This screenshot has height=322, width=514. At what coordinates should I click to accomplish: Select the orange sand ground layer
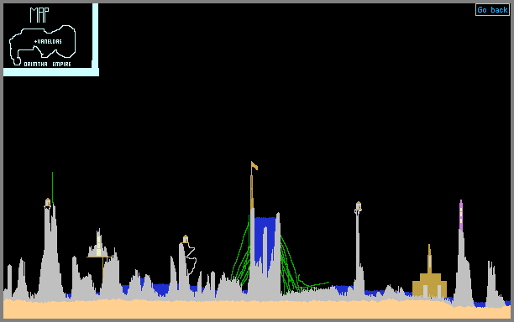[257, 309]
